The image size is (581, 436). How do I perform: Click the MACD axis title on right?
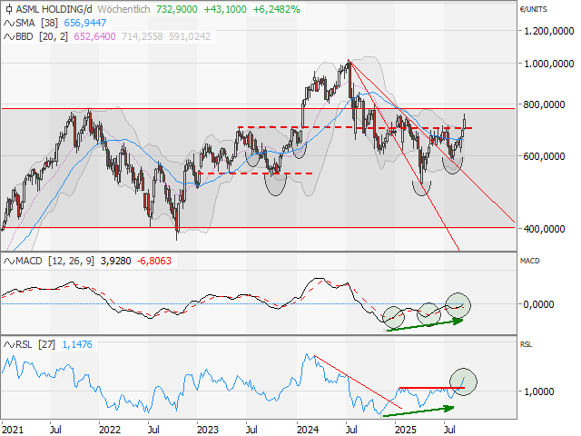click(x=530, y=261)
